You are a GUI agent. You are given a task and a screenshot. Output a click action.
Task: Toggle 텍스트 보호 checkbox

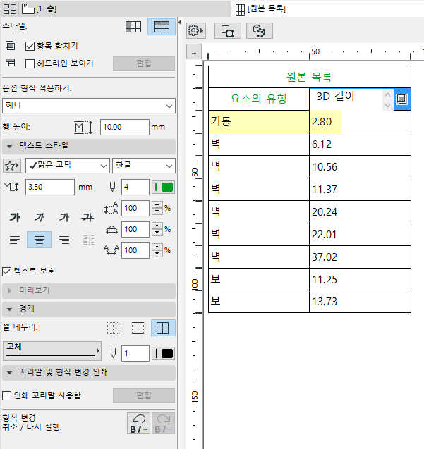pos(6,271)
